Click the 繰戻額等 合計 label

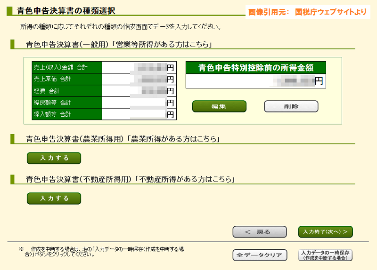(x=67, y=103)
